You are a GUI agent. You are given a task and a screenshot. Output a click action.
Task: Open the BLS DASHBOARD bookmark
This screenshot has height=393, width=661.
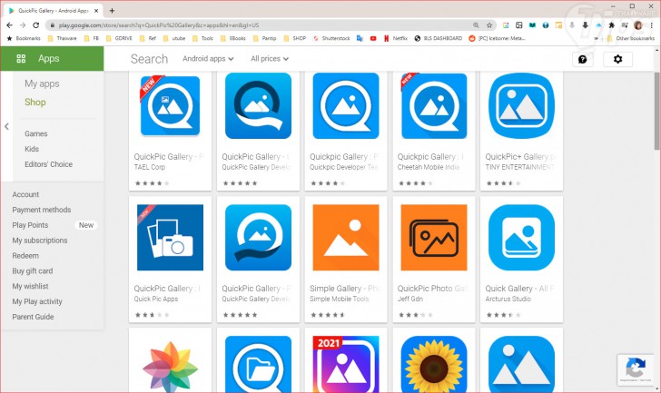439,38
